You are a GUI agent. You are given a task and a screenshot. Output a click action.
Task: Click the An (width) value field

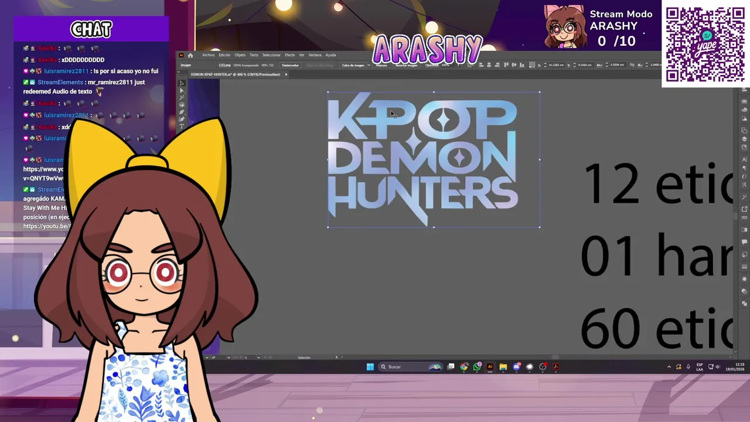pyautogui.click(x=618, y=64)
